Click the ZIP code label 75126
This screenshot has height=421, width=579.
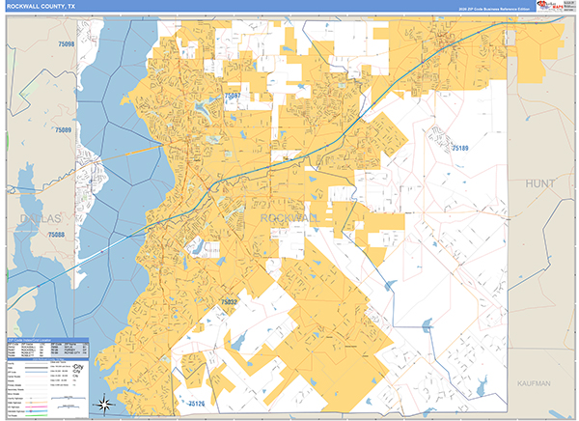click(197, 404)
